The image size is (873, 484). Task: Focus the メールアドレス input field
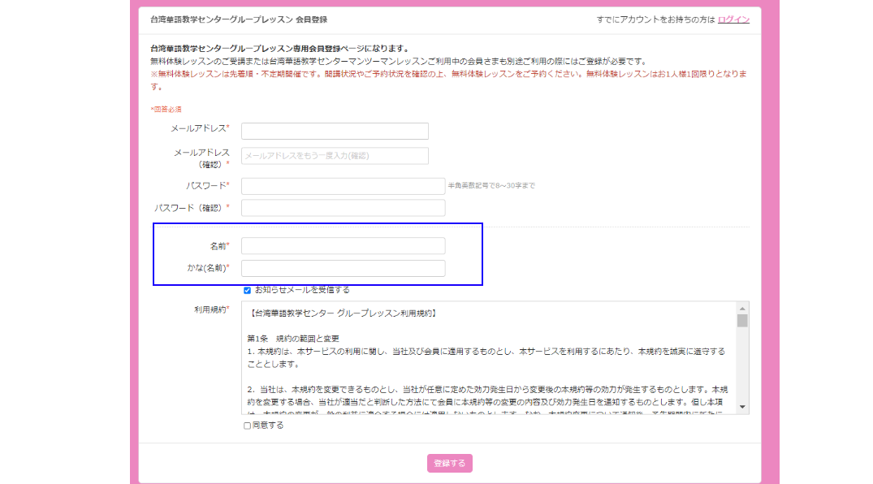tap(335, 132)
